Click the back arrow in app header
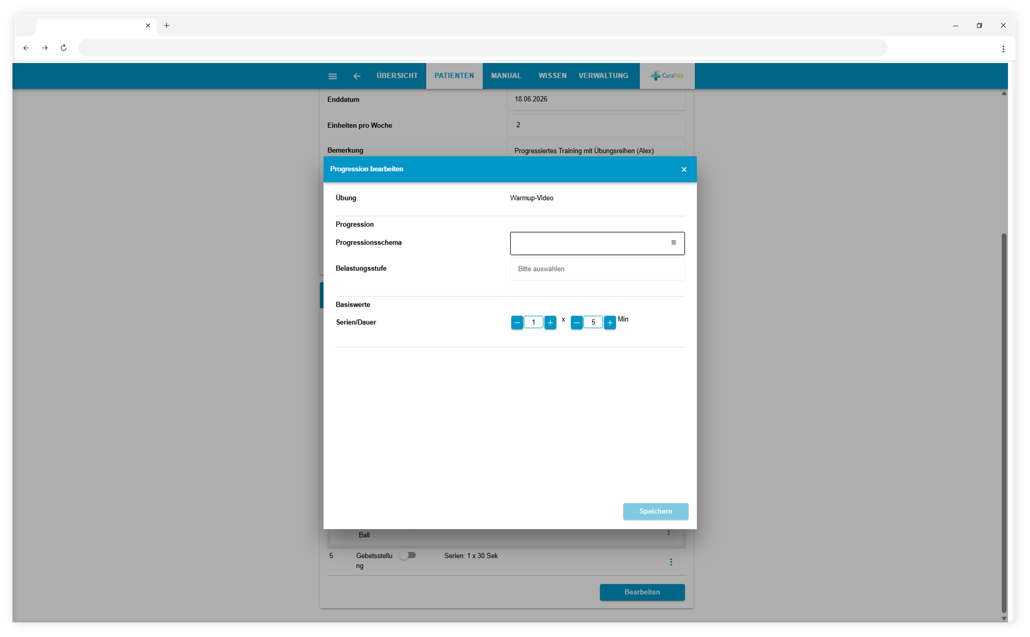This screenshot has width=1030, height=637. coord(357,76)
